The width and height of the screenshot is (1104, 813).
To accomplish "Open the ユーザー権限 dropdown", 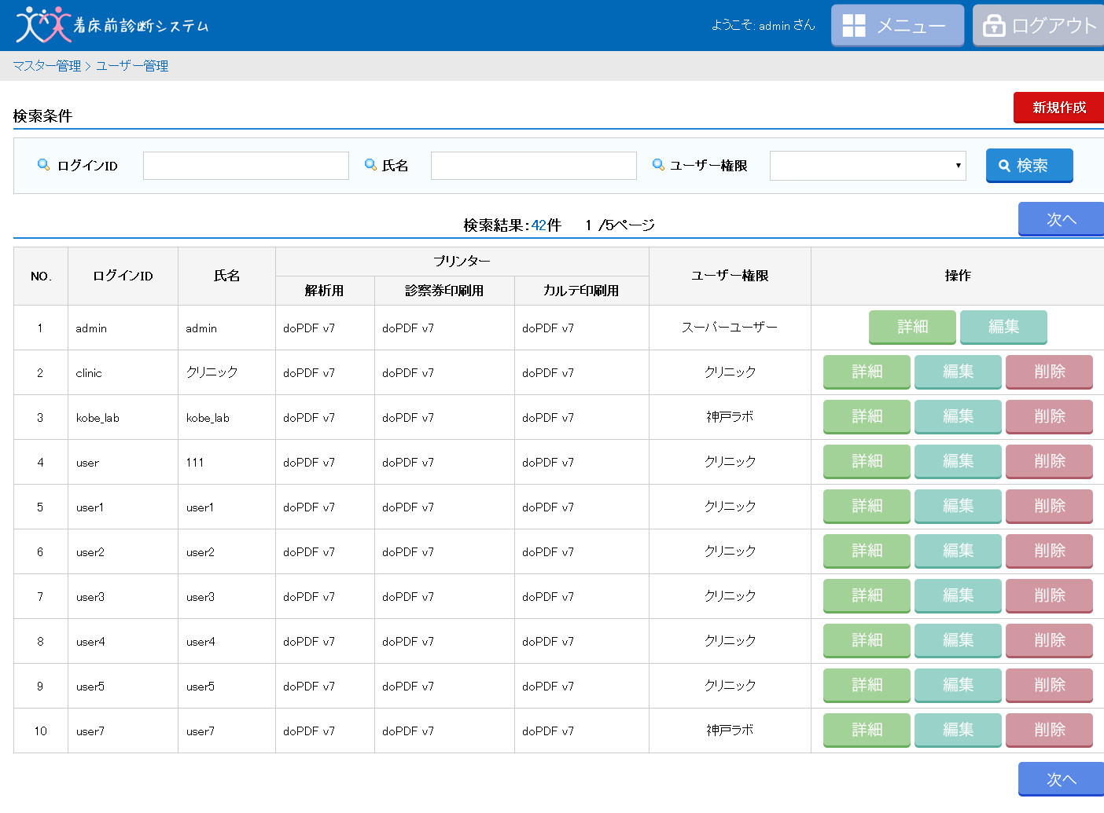I will click(868, 166).
